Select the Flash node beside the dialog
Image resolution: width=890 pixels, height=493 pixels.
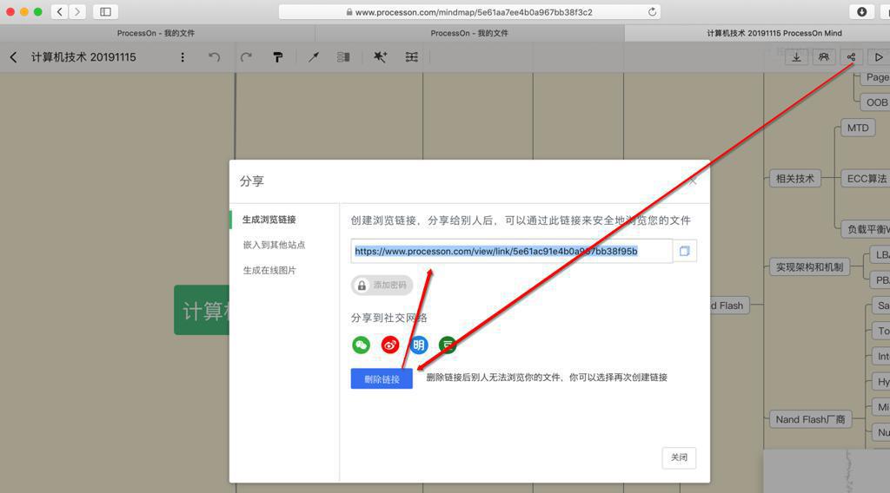(x=730, y=306)
